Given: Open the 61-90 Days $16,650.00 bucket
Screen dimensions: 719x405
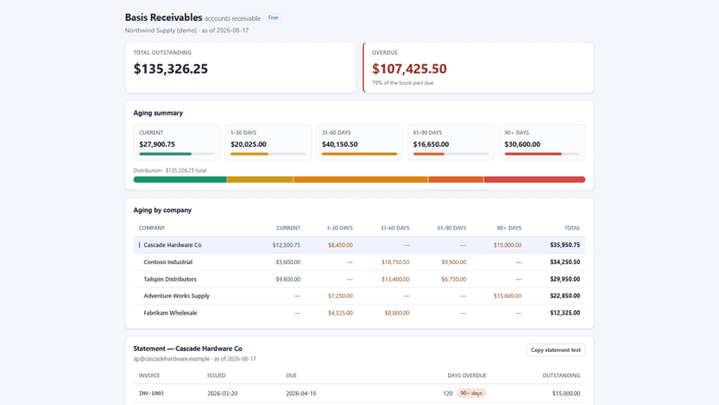Looking at the screenshot, I should pos(451,143).
